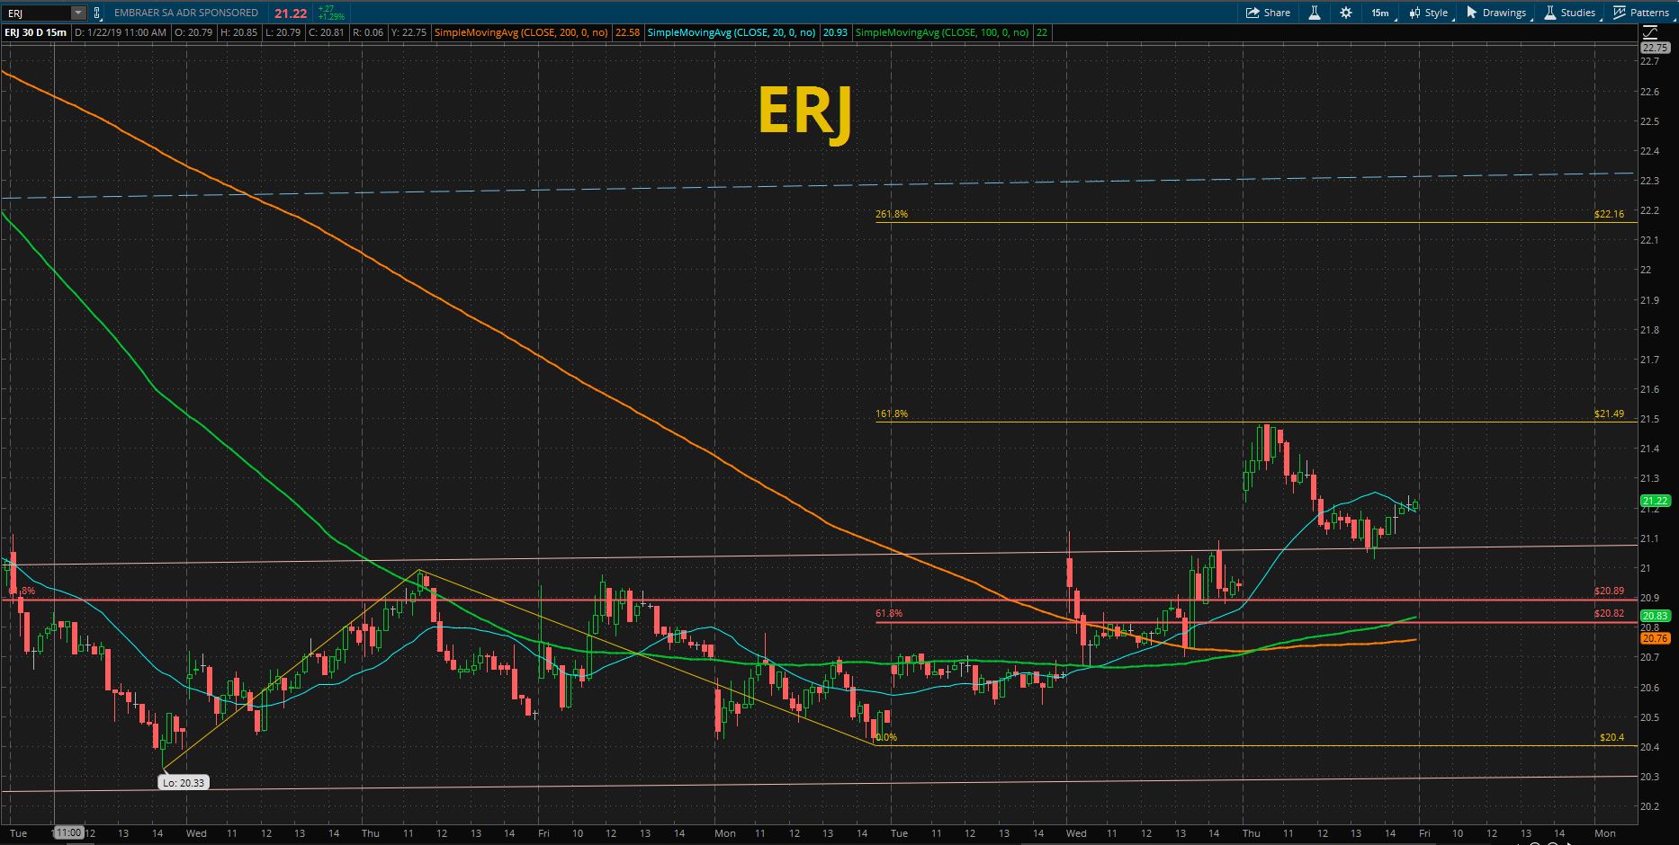Image resolution: width=1679 pixels, height=845 pixels.
Task: Click the Edit Studies flask icon
Action: [1315, 13]
